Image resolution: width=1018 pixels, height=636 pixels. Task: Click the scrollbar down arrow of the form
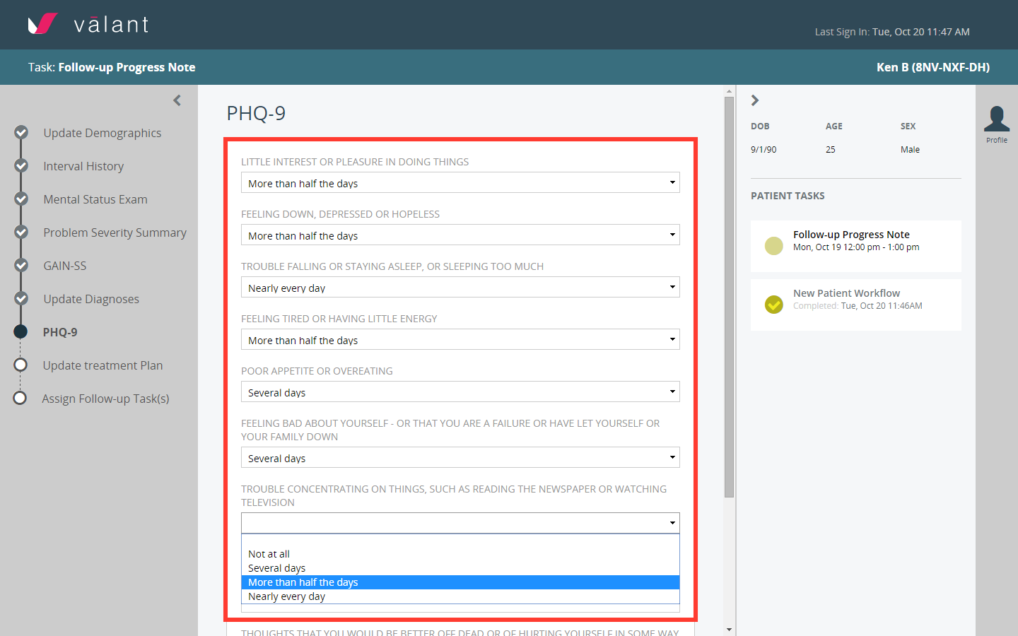tap(729, 629)
